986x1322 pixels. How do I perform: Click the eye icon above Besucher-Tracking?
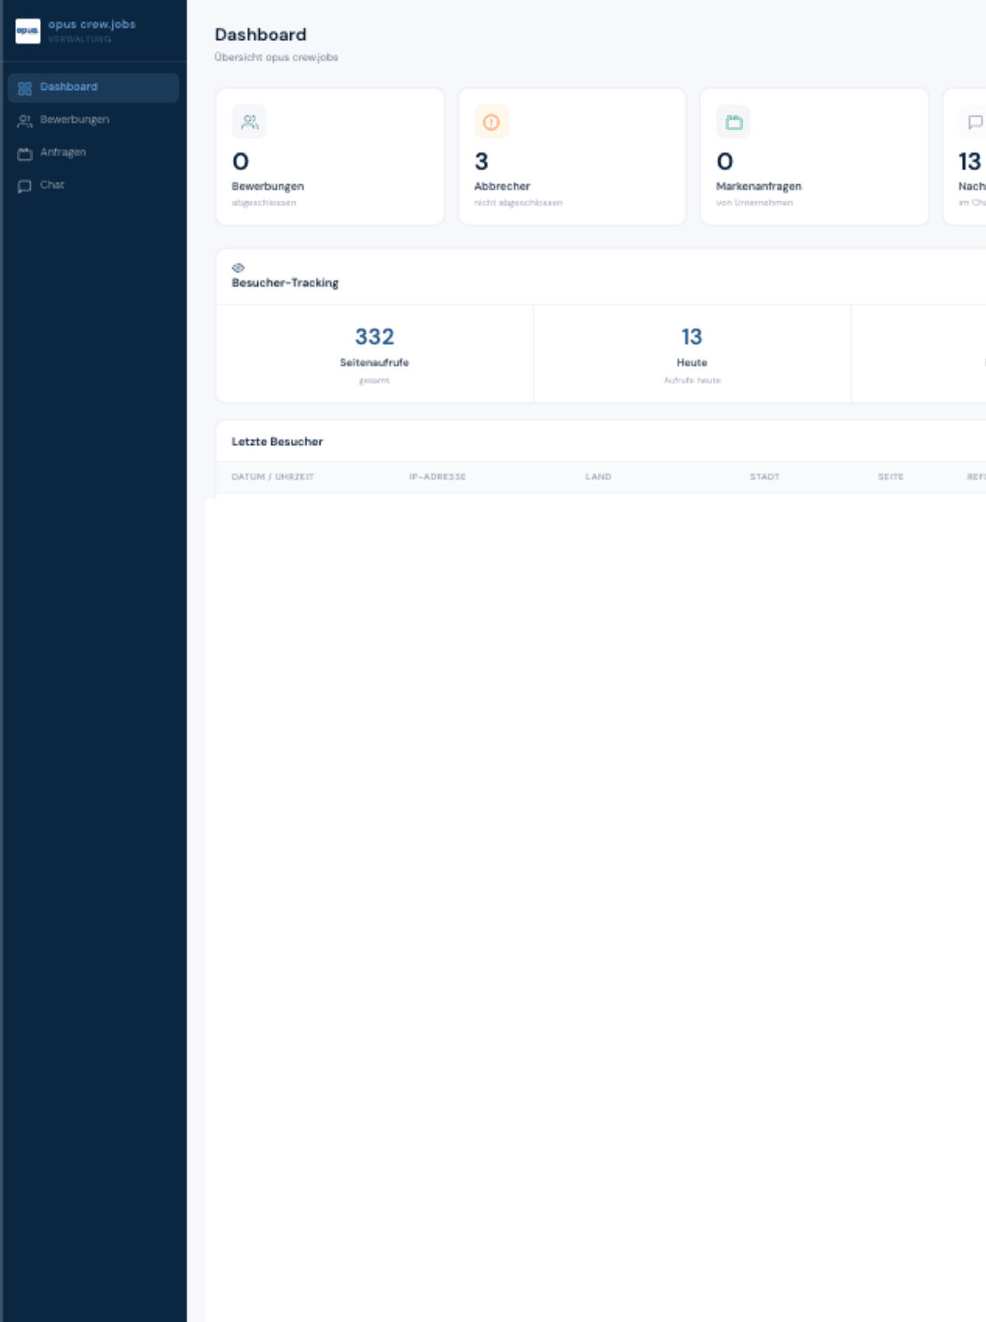tap(238, 265)
